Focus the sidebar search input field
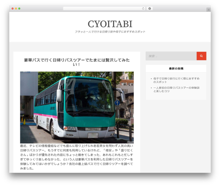The image size is (220, 186). tap(171, 56)
